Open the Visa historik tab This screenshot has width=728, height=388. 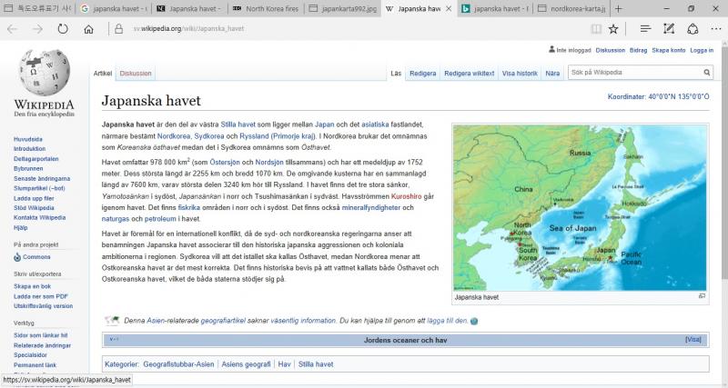coord(520,73)
